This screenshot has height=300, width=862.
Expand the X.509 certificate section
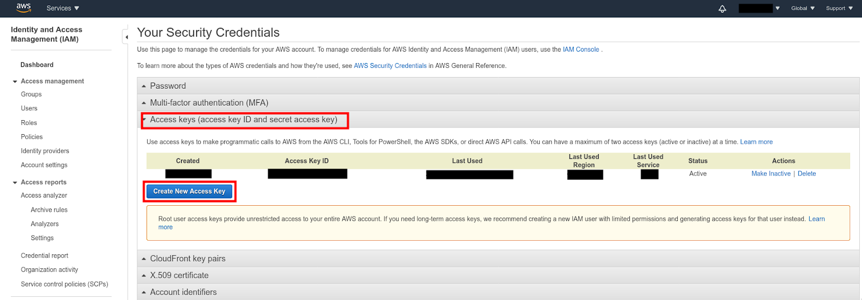click(498, 275)
